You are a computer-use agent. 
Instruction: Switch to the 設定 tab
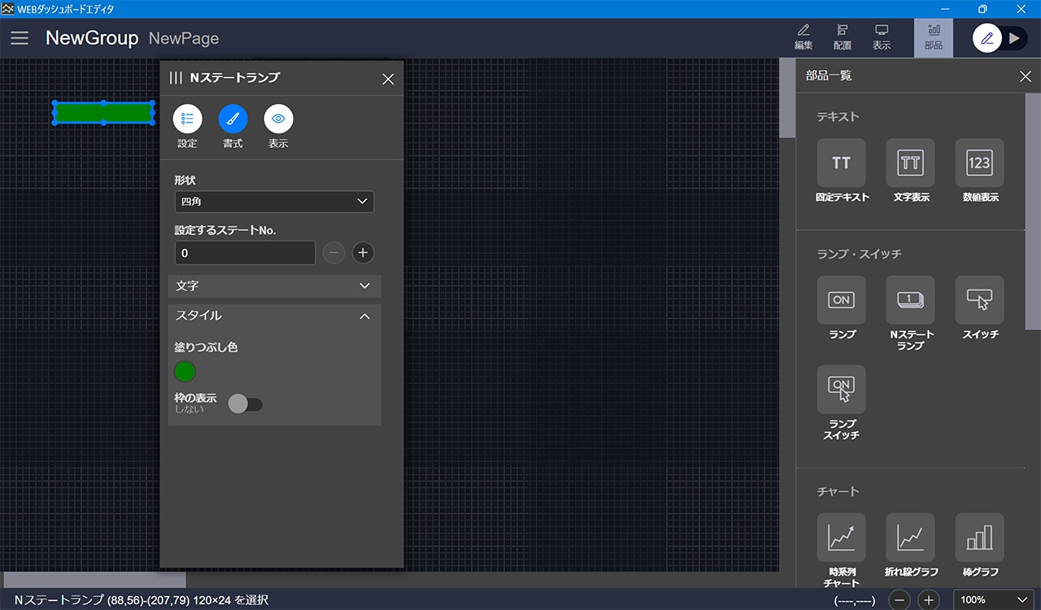(x=187, y=120)
